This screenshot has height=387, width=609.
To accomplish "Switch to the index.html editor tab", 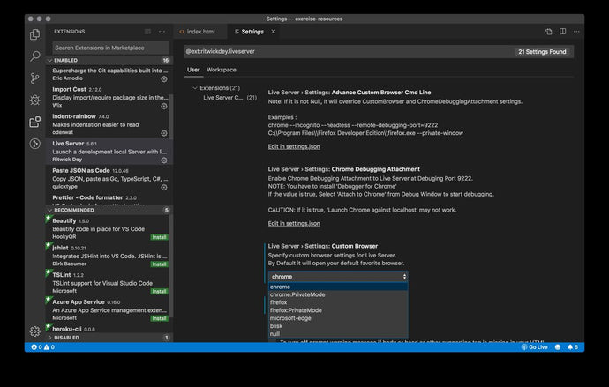I will (x=199, y=32).
